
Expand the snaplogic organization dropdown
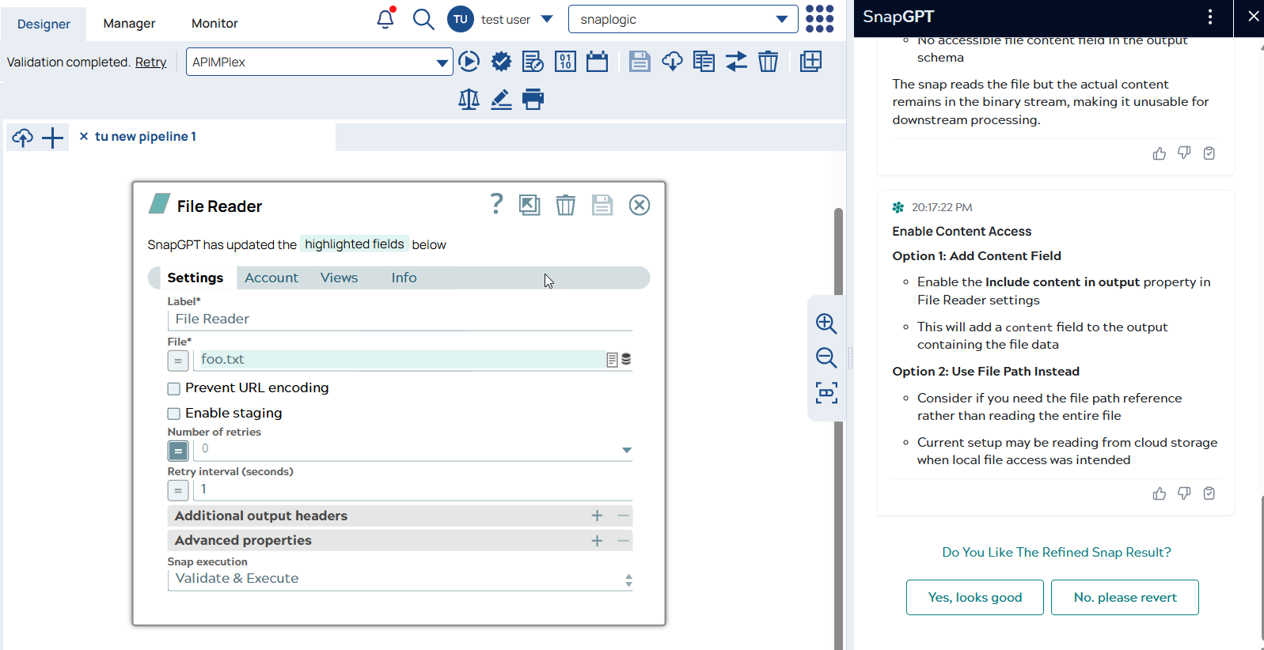click(781, 20)
